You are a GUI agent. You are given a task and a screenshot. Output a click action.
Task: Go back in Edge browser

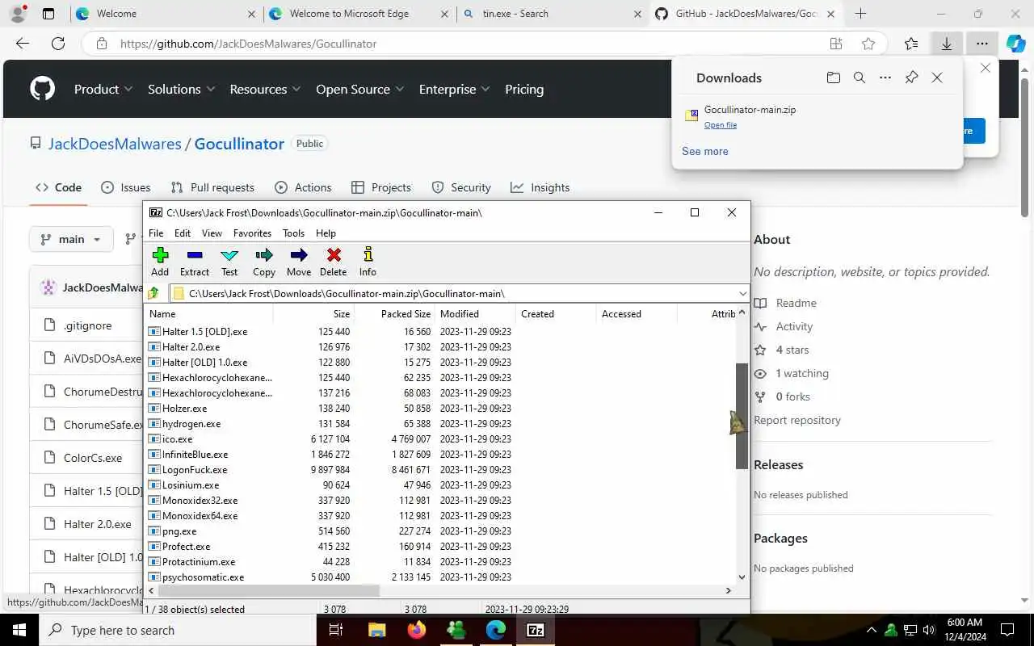pos(23,44)
